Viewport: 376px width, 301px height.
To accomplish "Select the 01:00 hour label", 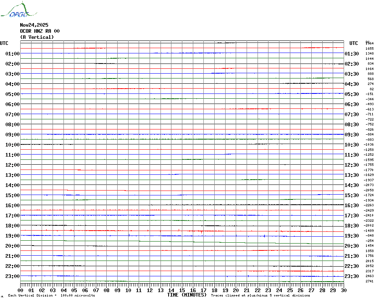I will coord(13,53).
